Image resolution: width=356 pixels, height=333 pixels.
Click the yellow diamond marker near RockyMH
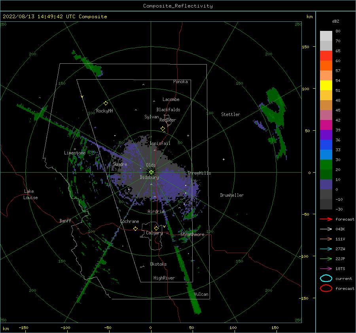tap(106, 103)
